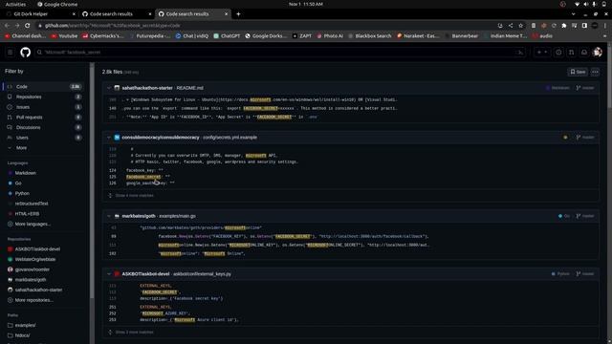Show more matches in ASKBOT result

click(134, 332)
